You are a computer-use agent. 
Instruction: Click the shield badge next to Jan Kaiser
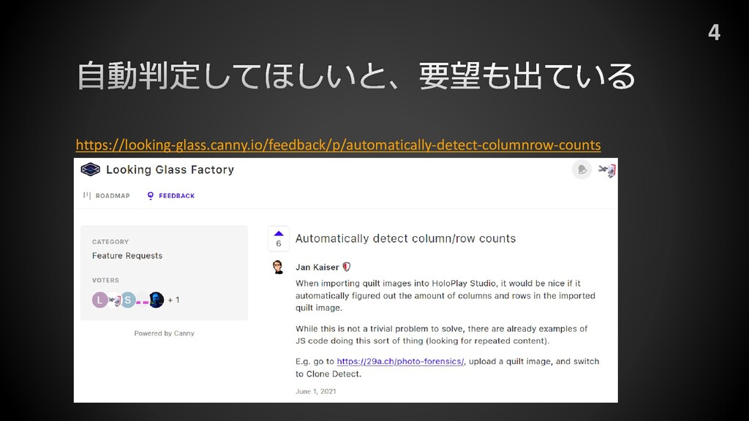pyautogui.click(x=347, y=267)
